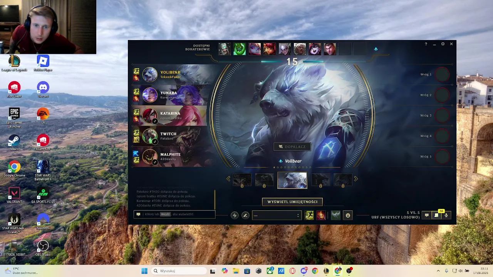Screen dimensions: 493x277
Task: Select the highlighted Volibear skin thumbnail
Action: click(292, 180)
